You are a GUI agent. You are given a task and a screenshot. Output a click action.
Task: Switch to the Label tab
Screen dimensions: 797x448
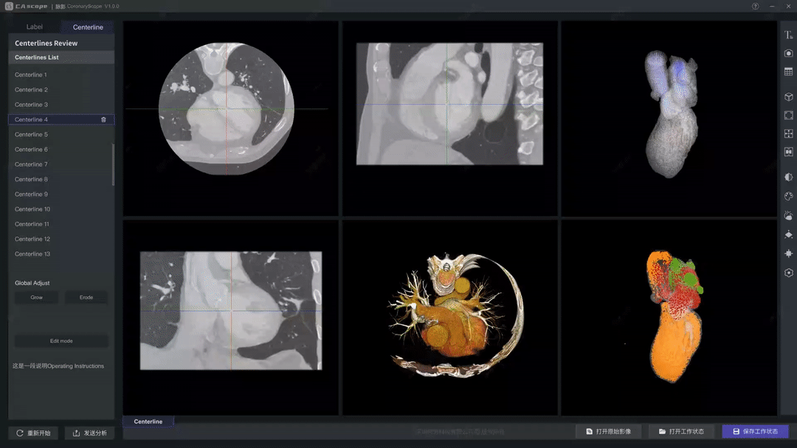pyautogui.click(x=35, y=27)
